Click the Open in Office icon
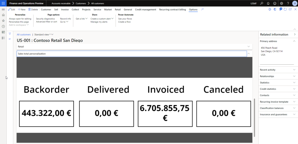 click(x=275, y=9)
